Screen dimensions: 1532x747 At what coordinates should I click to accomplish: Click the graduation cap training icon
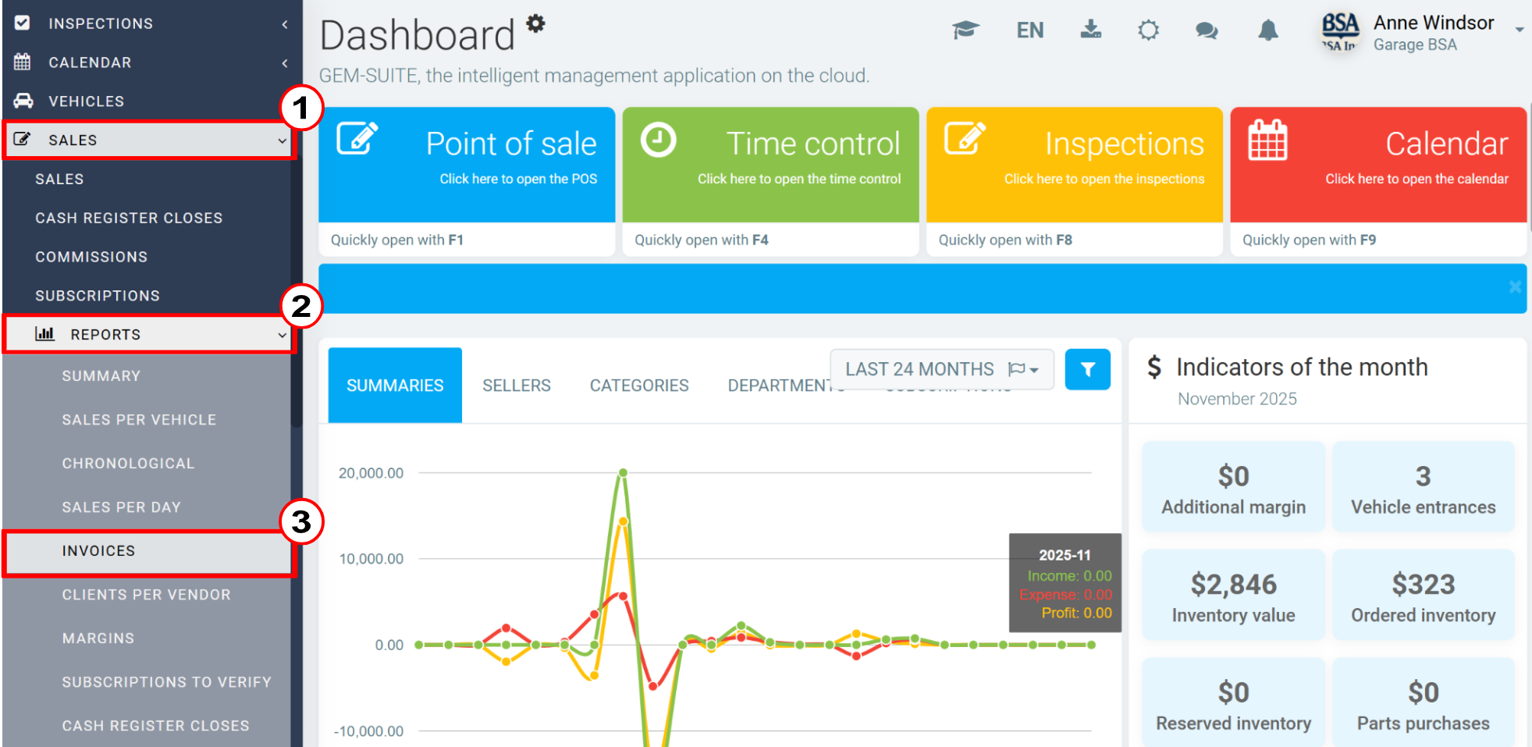click(965, 30)
